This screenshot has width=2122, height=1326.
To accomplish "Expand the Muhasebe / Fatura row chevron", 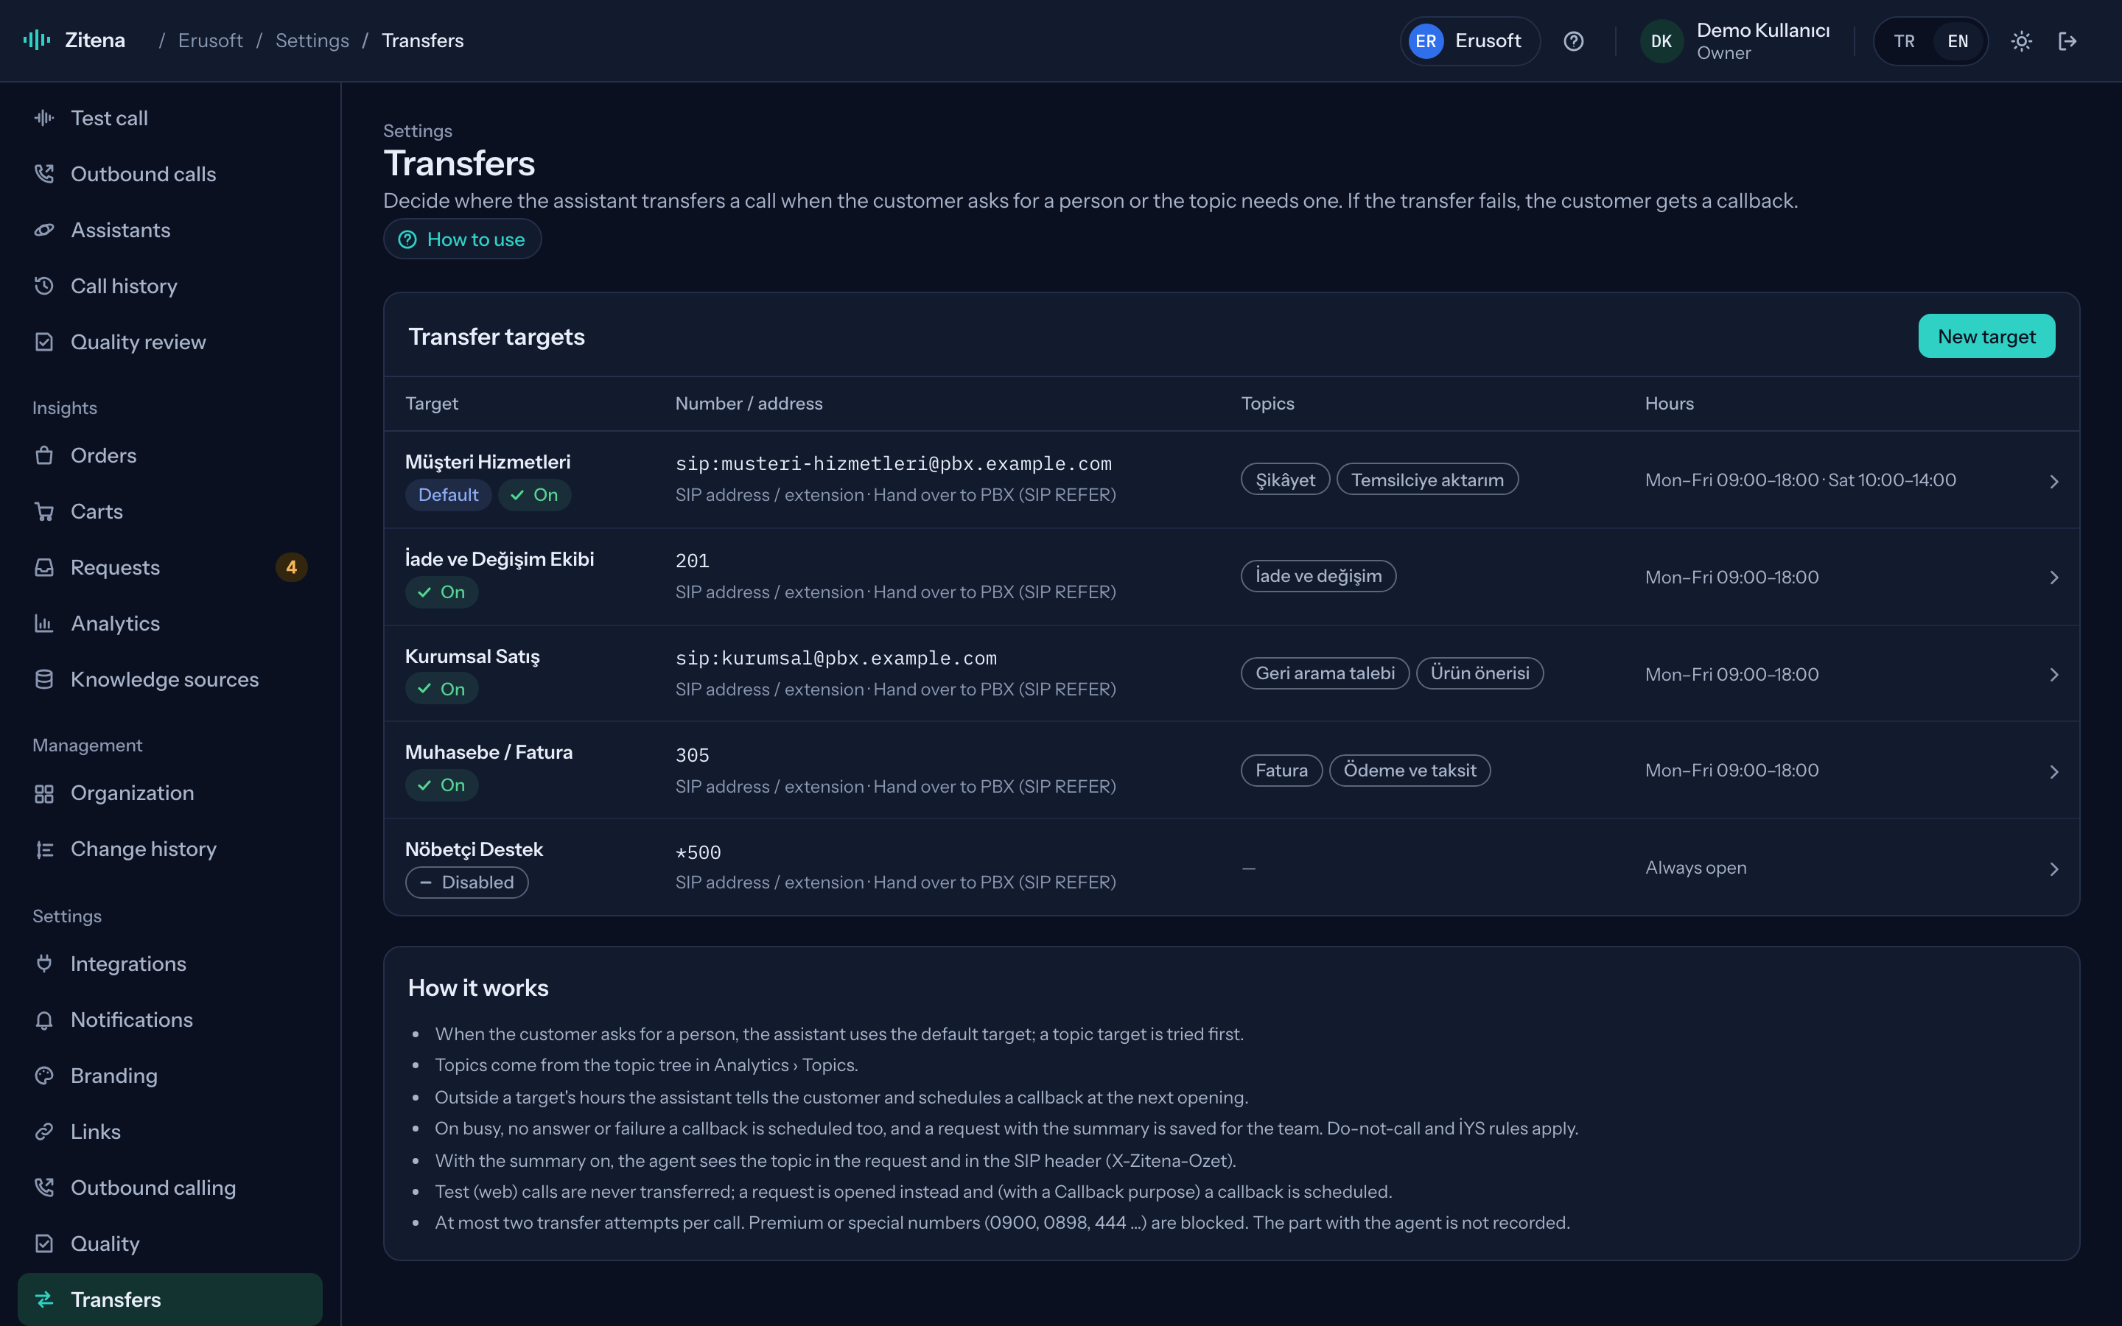I will click(2053, 772).
